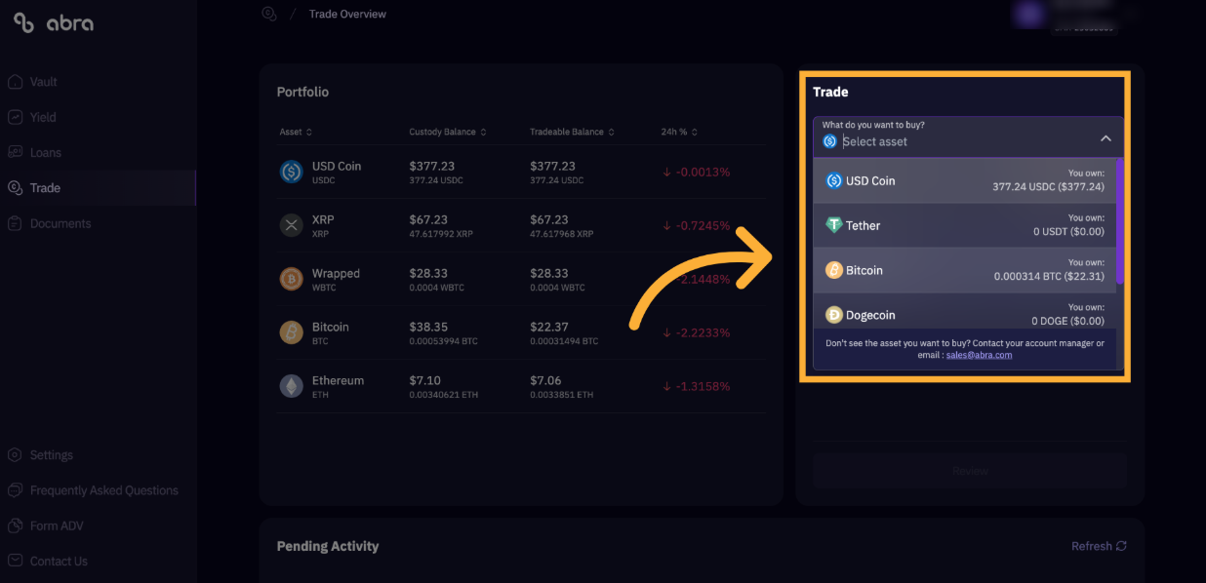Open the Yield section icon

click(15, 117)
